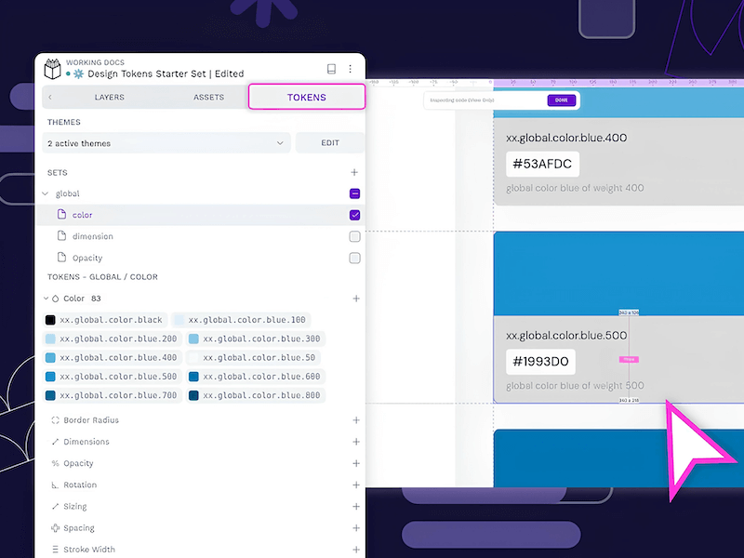The width and height of the screenshot is (744, 558).
Task: Click the Edit themes button
Action: (x=329, y=143)
